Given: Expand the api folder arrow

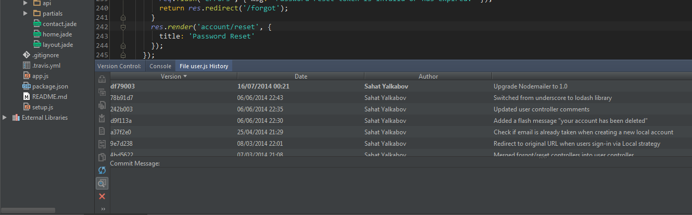Looking at the screenshot, I should click(x=26, y=3).
